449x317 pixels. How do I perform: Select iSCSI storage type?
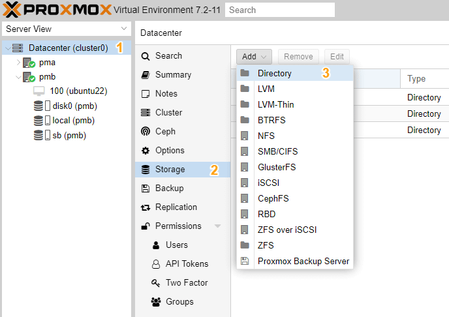tap(295, 183)
